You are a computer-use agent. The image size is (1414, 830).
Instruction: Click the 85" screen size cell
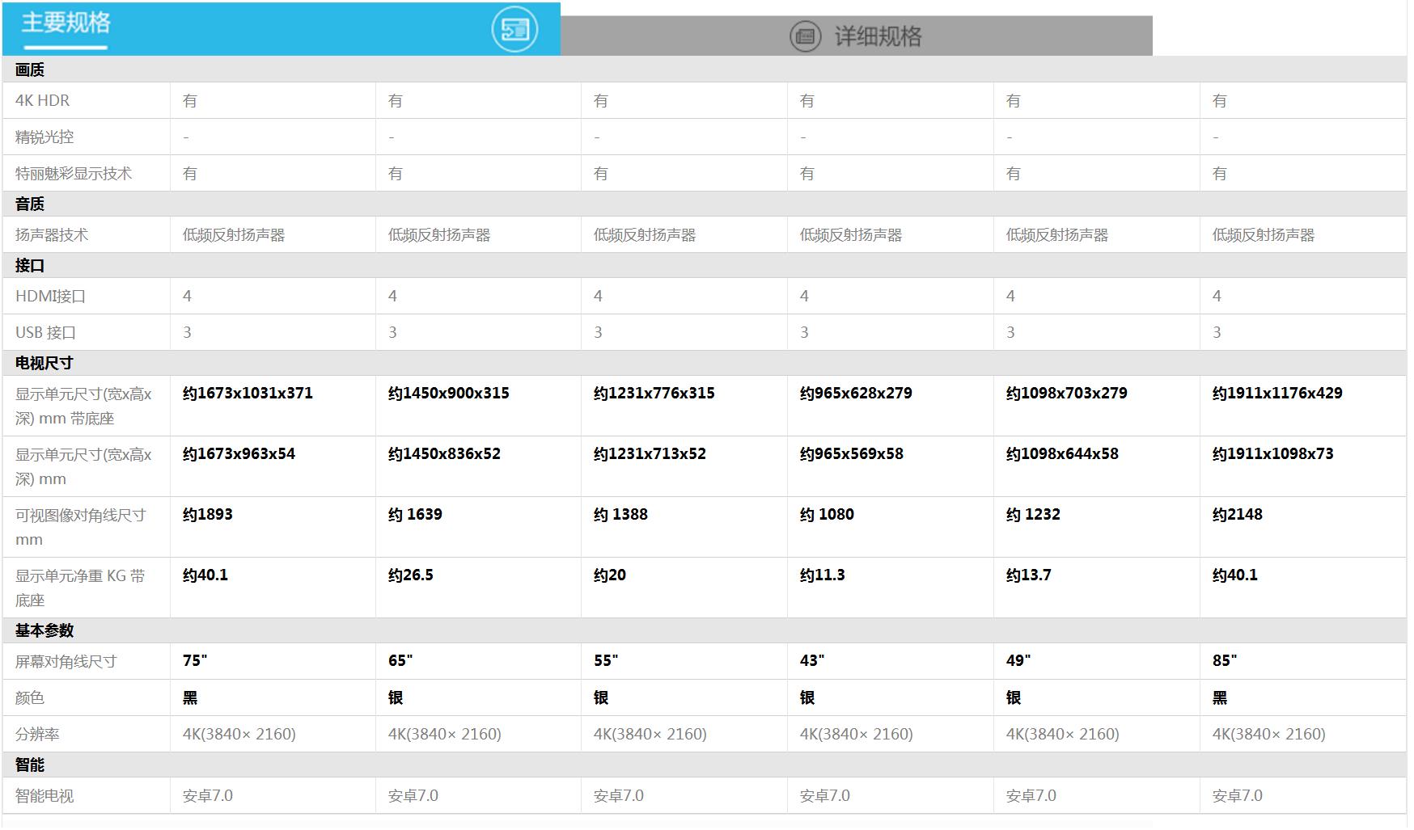point(1225,661)
